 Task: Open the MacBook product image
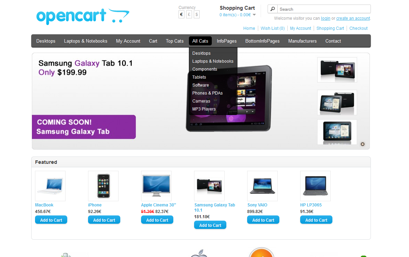pyautogui.click(x=50, y=186)
